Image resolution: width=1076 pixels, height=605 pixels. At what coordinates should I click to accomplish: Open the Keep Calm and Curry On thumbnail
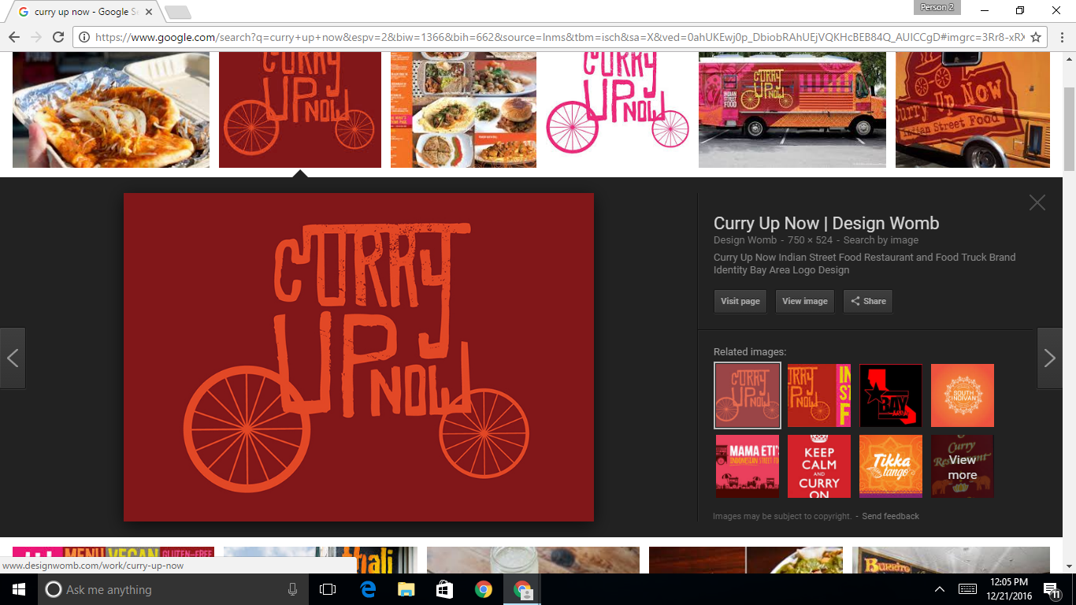point(819,466)
